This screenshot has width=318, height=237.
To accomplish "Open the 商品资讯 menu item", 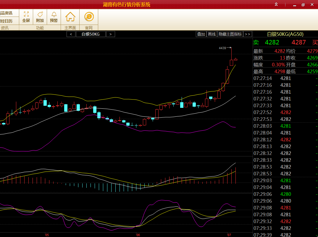I will pos(6,13).
